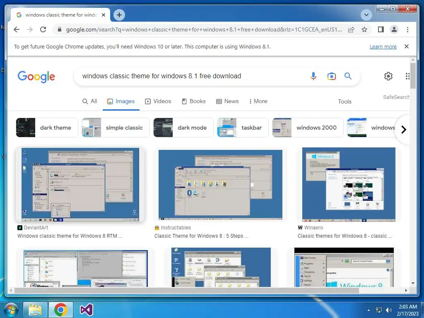
Task: Open Classic Theme for Windows 8 : 5 Steps link
Action: [202, 236]
